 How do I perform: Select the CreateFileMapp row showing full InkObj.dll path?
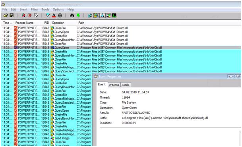pyautogui.click(x=121, y=67)
